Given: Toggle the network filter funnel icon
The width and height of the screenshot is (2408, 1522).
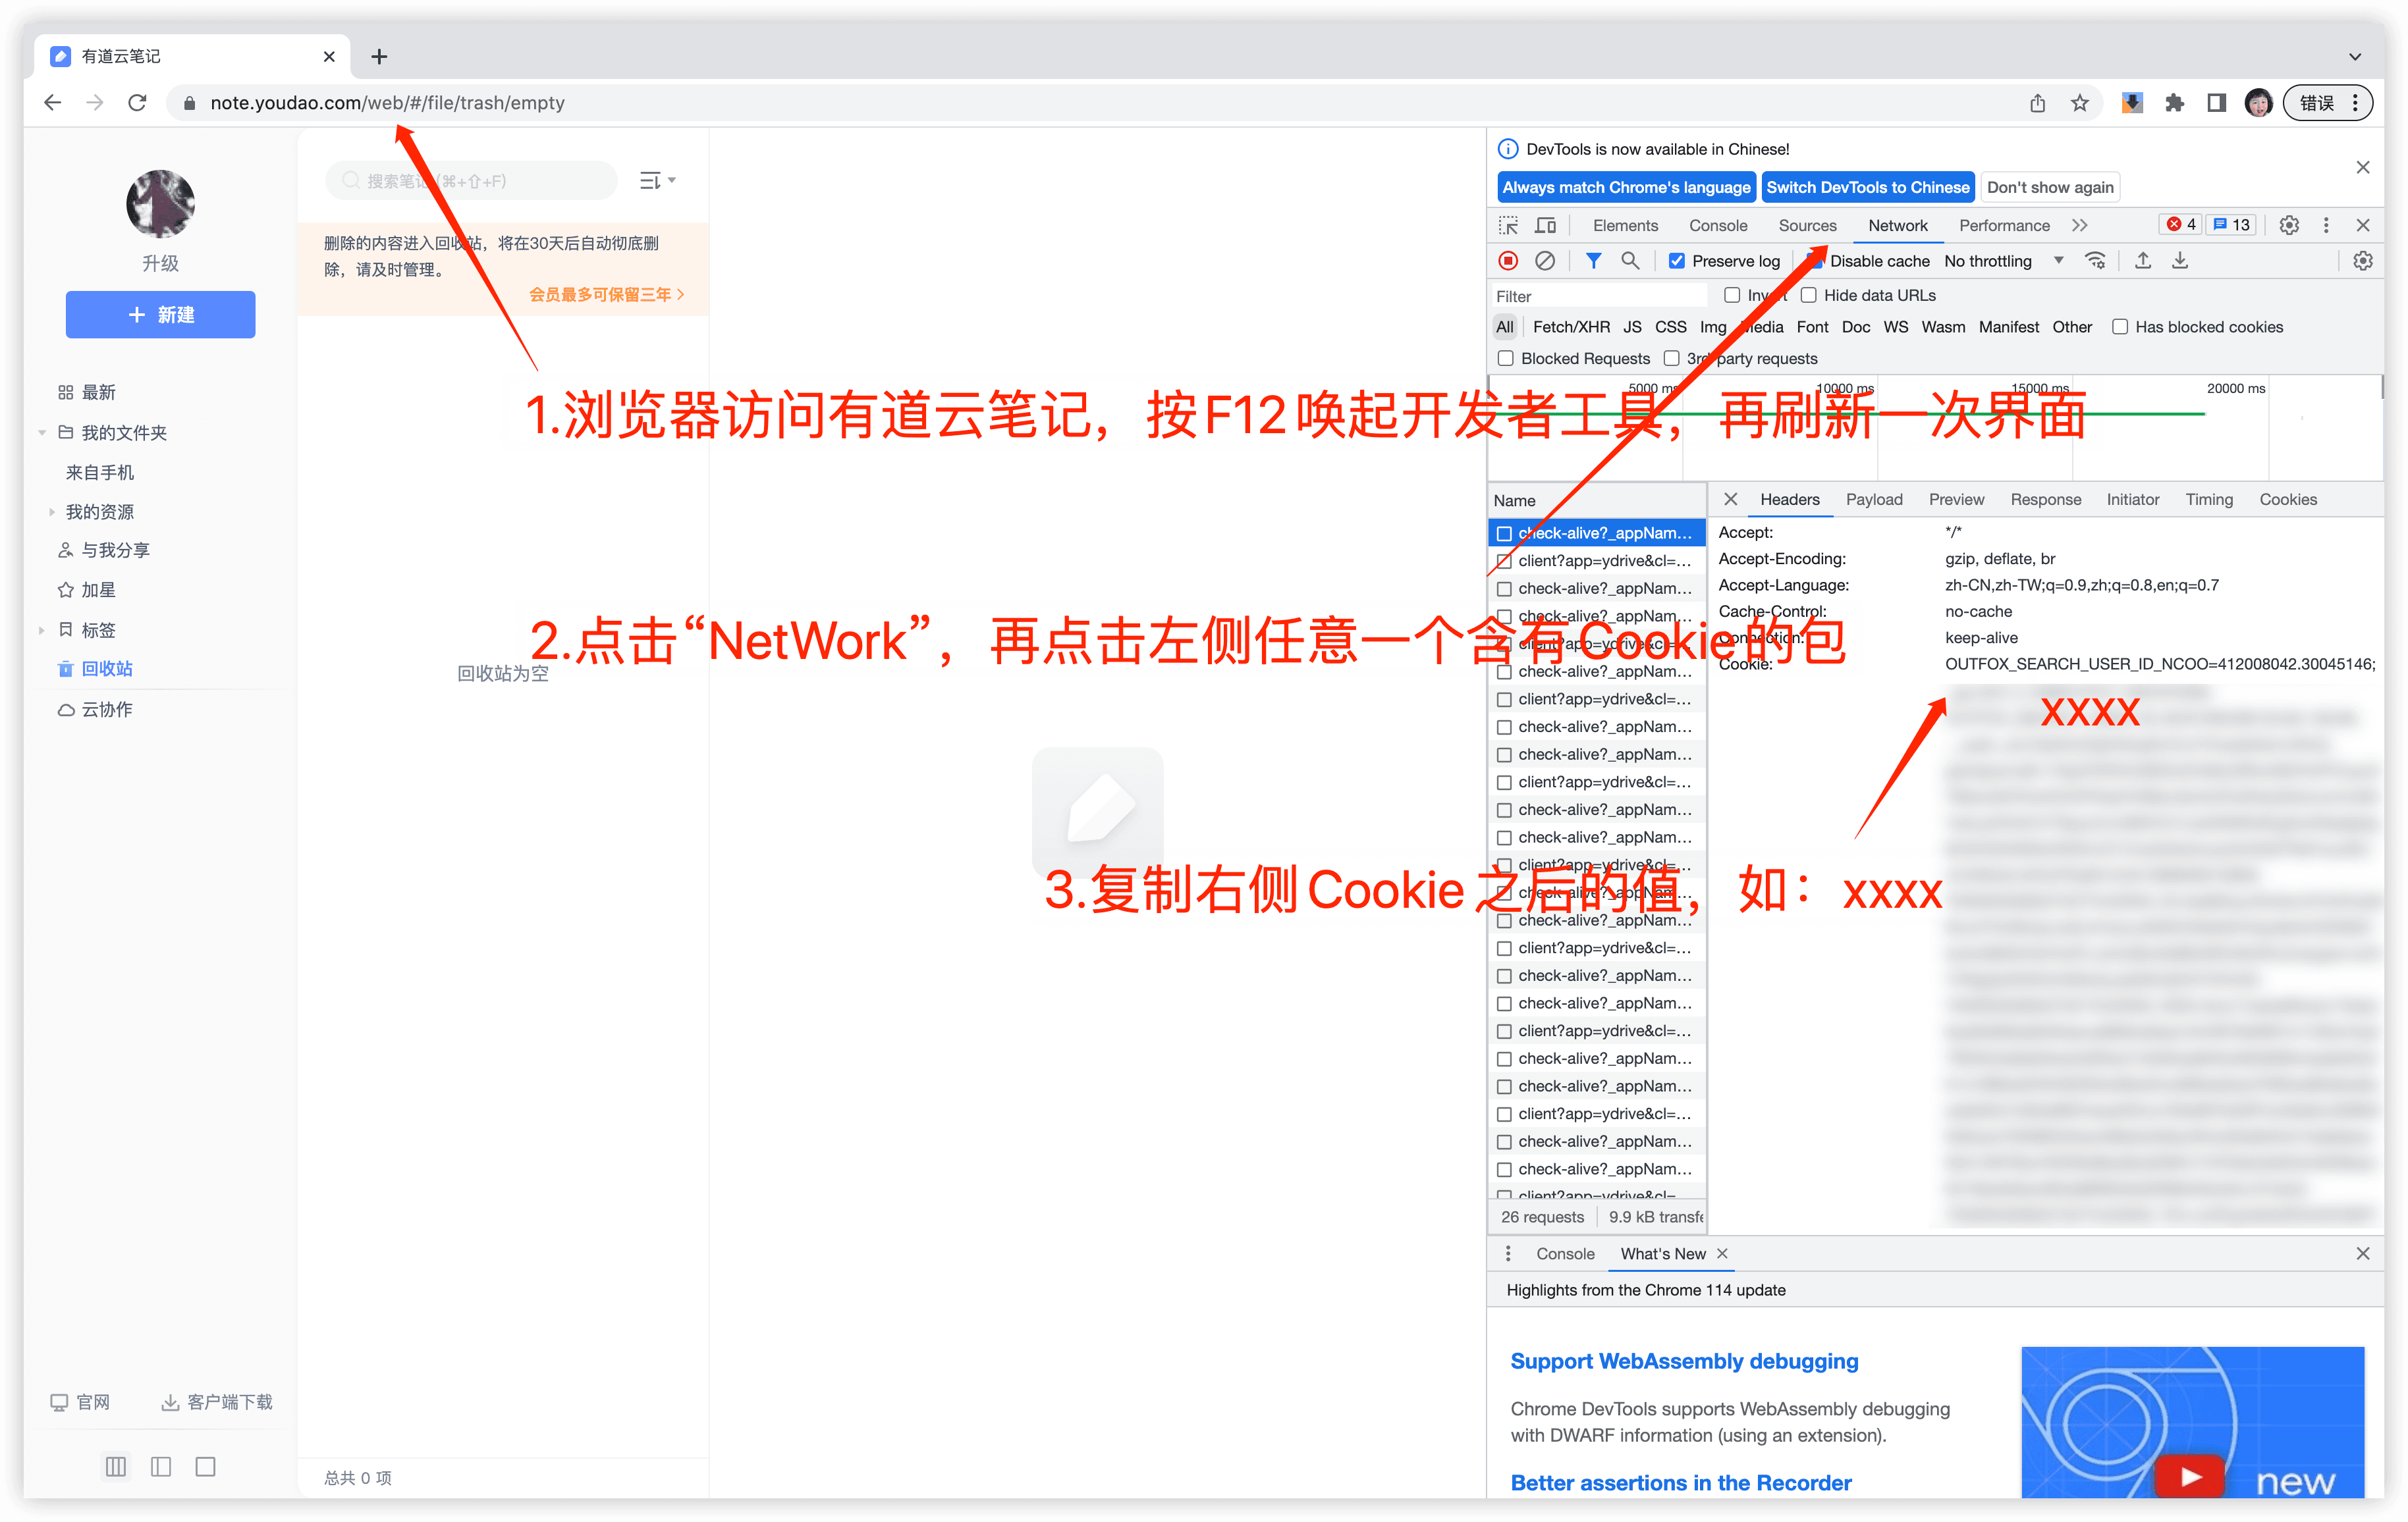Looking at the screenshot, I should [x=1593, y=262].
